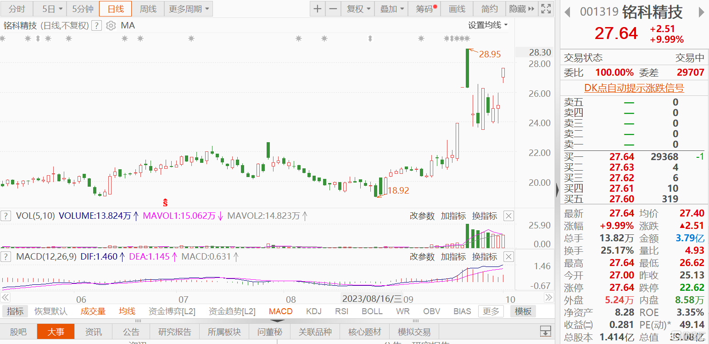Select 大事 tab

pyautogui.click(x=56, y=332)
